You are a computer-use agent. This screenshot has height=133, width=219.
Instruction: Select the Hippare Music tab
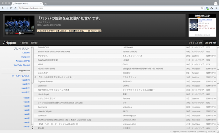tap(27, 4)
